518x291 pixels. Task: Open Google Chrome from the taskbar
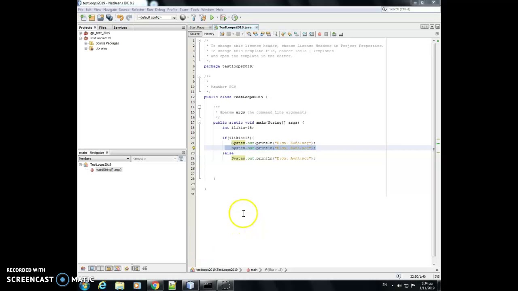(155, 286)
